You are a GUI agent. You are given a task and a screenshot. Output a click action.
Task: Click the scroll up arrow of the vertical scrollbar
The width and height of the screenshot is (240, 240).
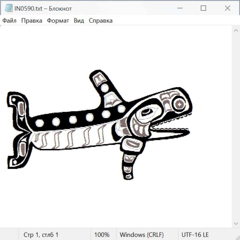pos(236,31)
